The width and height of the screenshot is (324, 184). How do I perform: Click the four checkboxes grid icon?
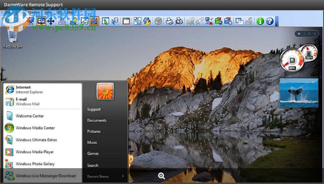pos(138,21)
